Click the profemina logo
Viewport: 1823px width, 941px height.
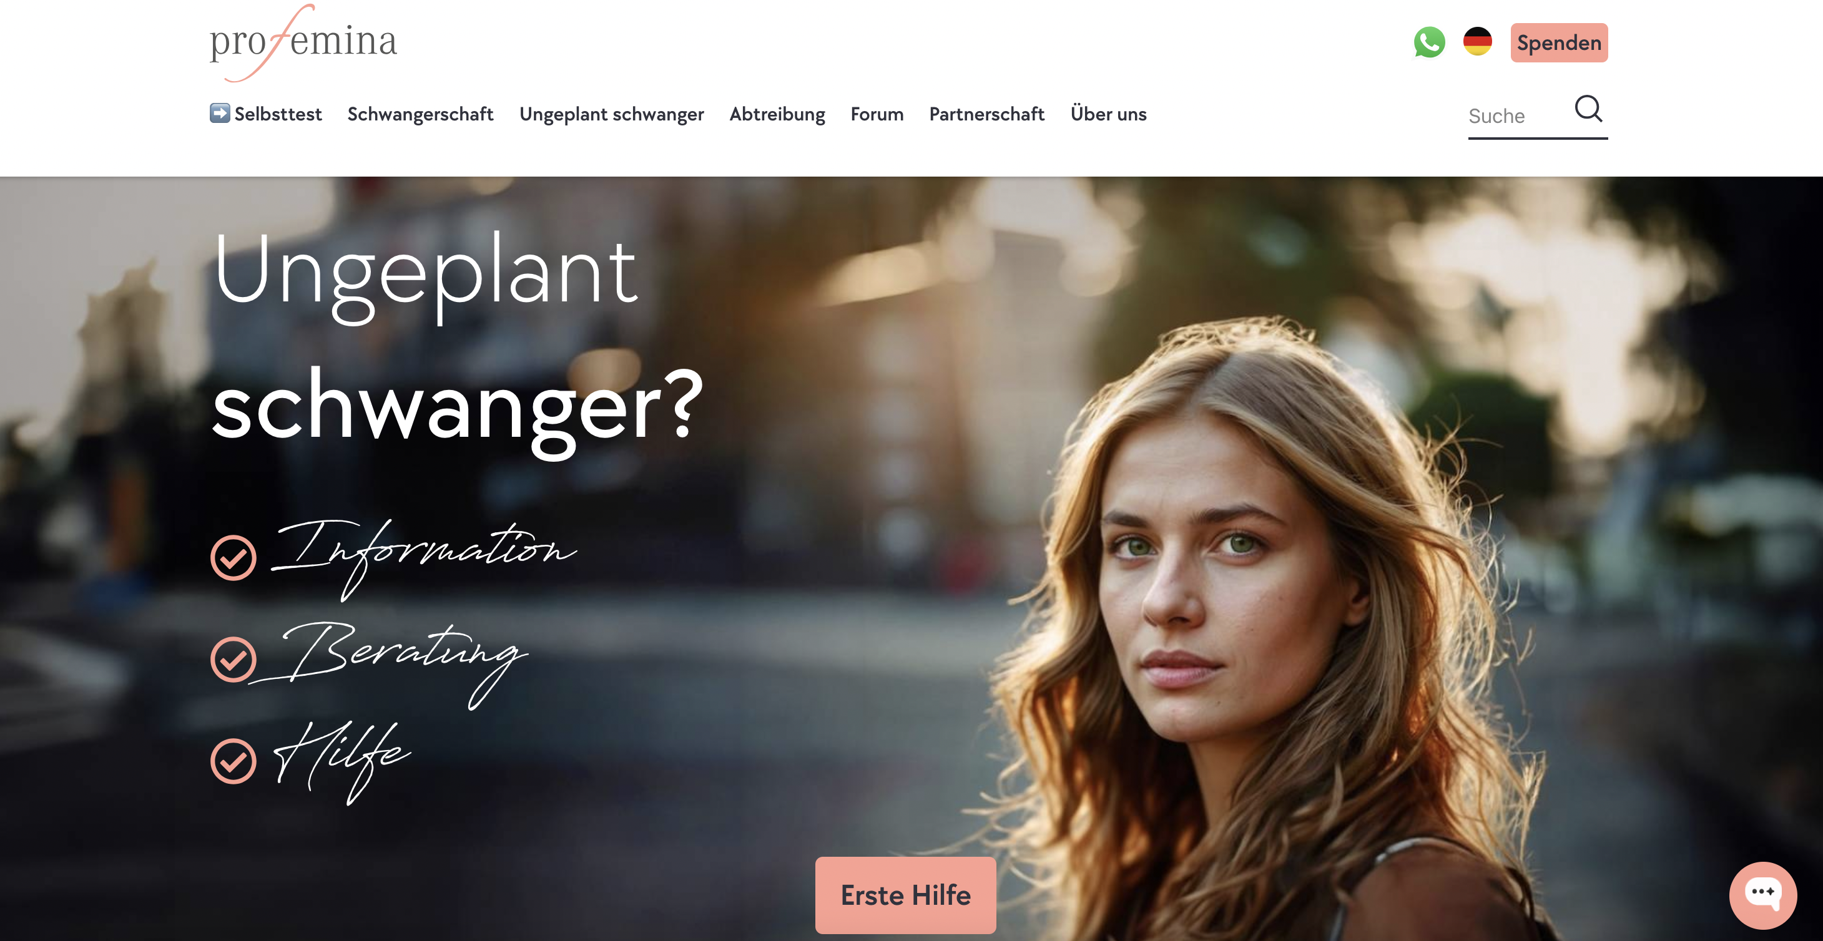(303, 42)
